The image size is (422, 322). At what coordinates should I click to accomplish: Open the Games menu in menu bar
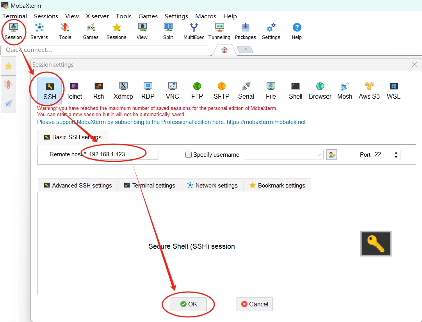148,16
